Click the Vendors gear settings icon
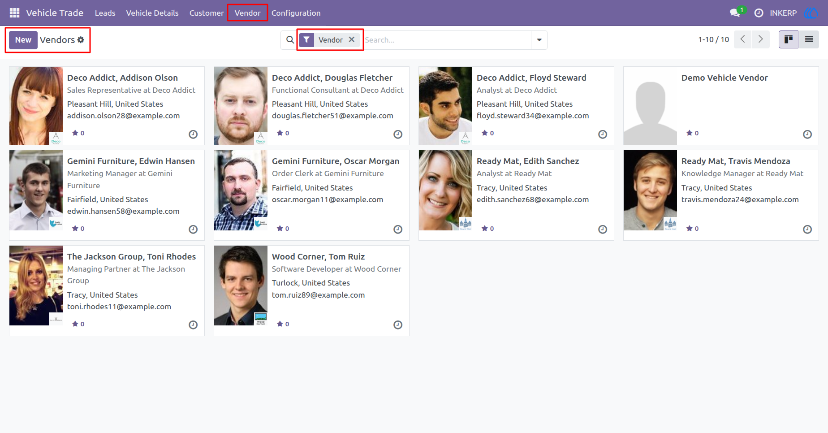Viewport: 828px width, 433px height. [81, 40]
